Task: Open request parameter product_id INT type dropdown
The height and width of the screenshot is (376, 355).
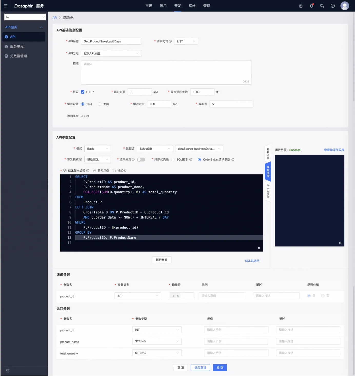Action: click(x=138, y=296)
